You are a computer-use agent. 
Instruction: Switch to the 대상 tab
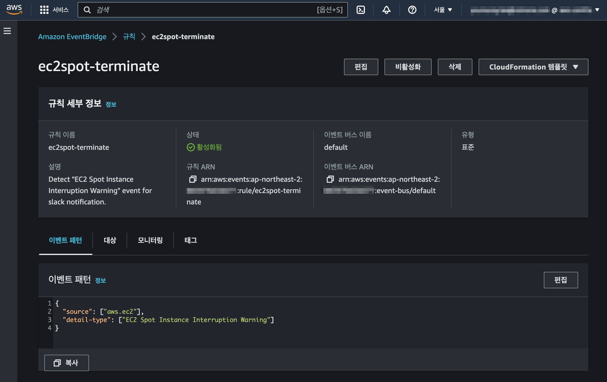tap(110, 240)
